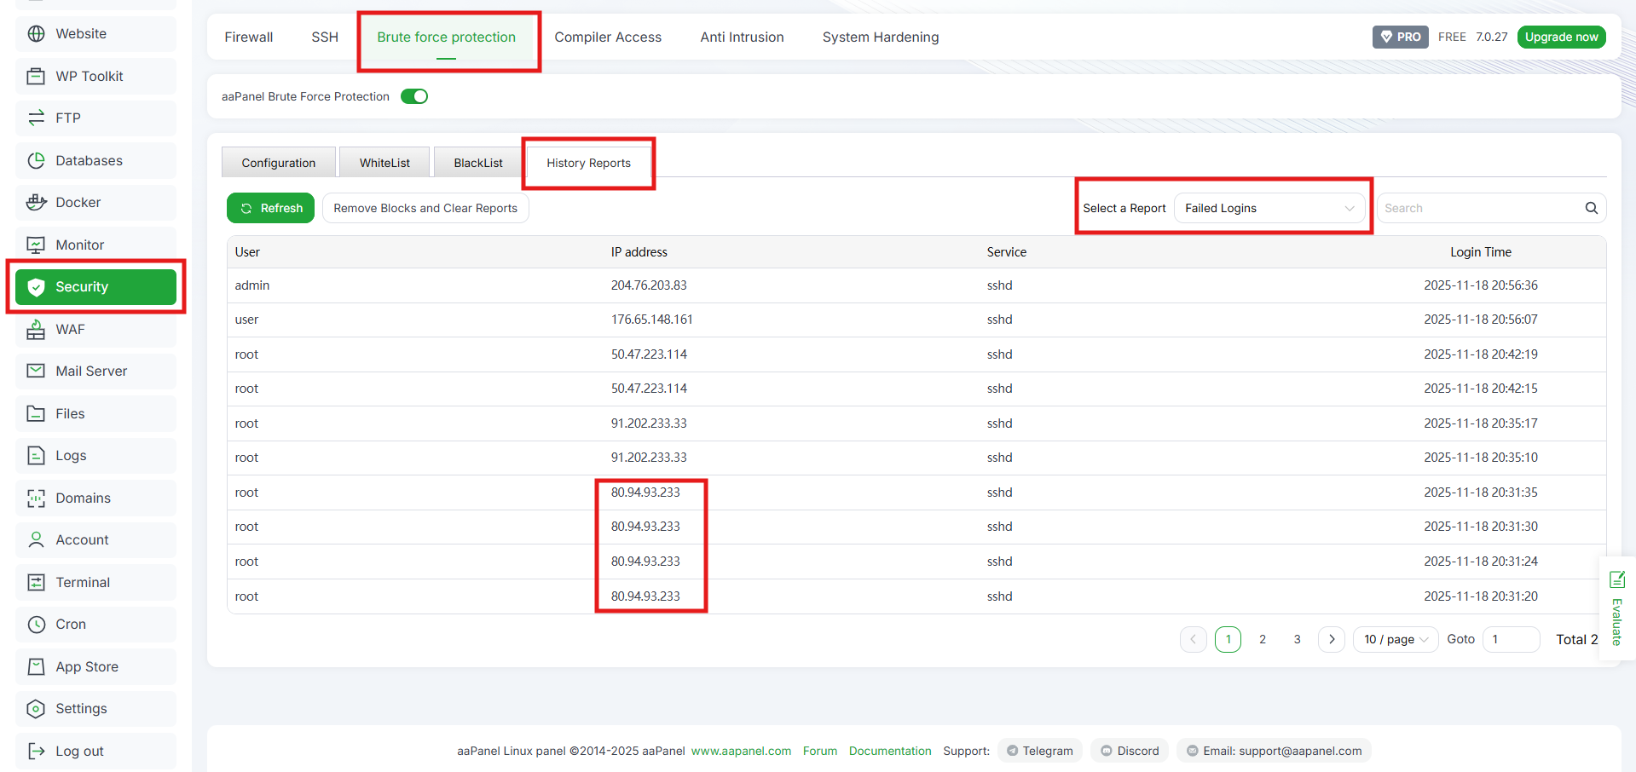Select the Configuration sub-tab
Screen dimensions: 1636x772
279,162
